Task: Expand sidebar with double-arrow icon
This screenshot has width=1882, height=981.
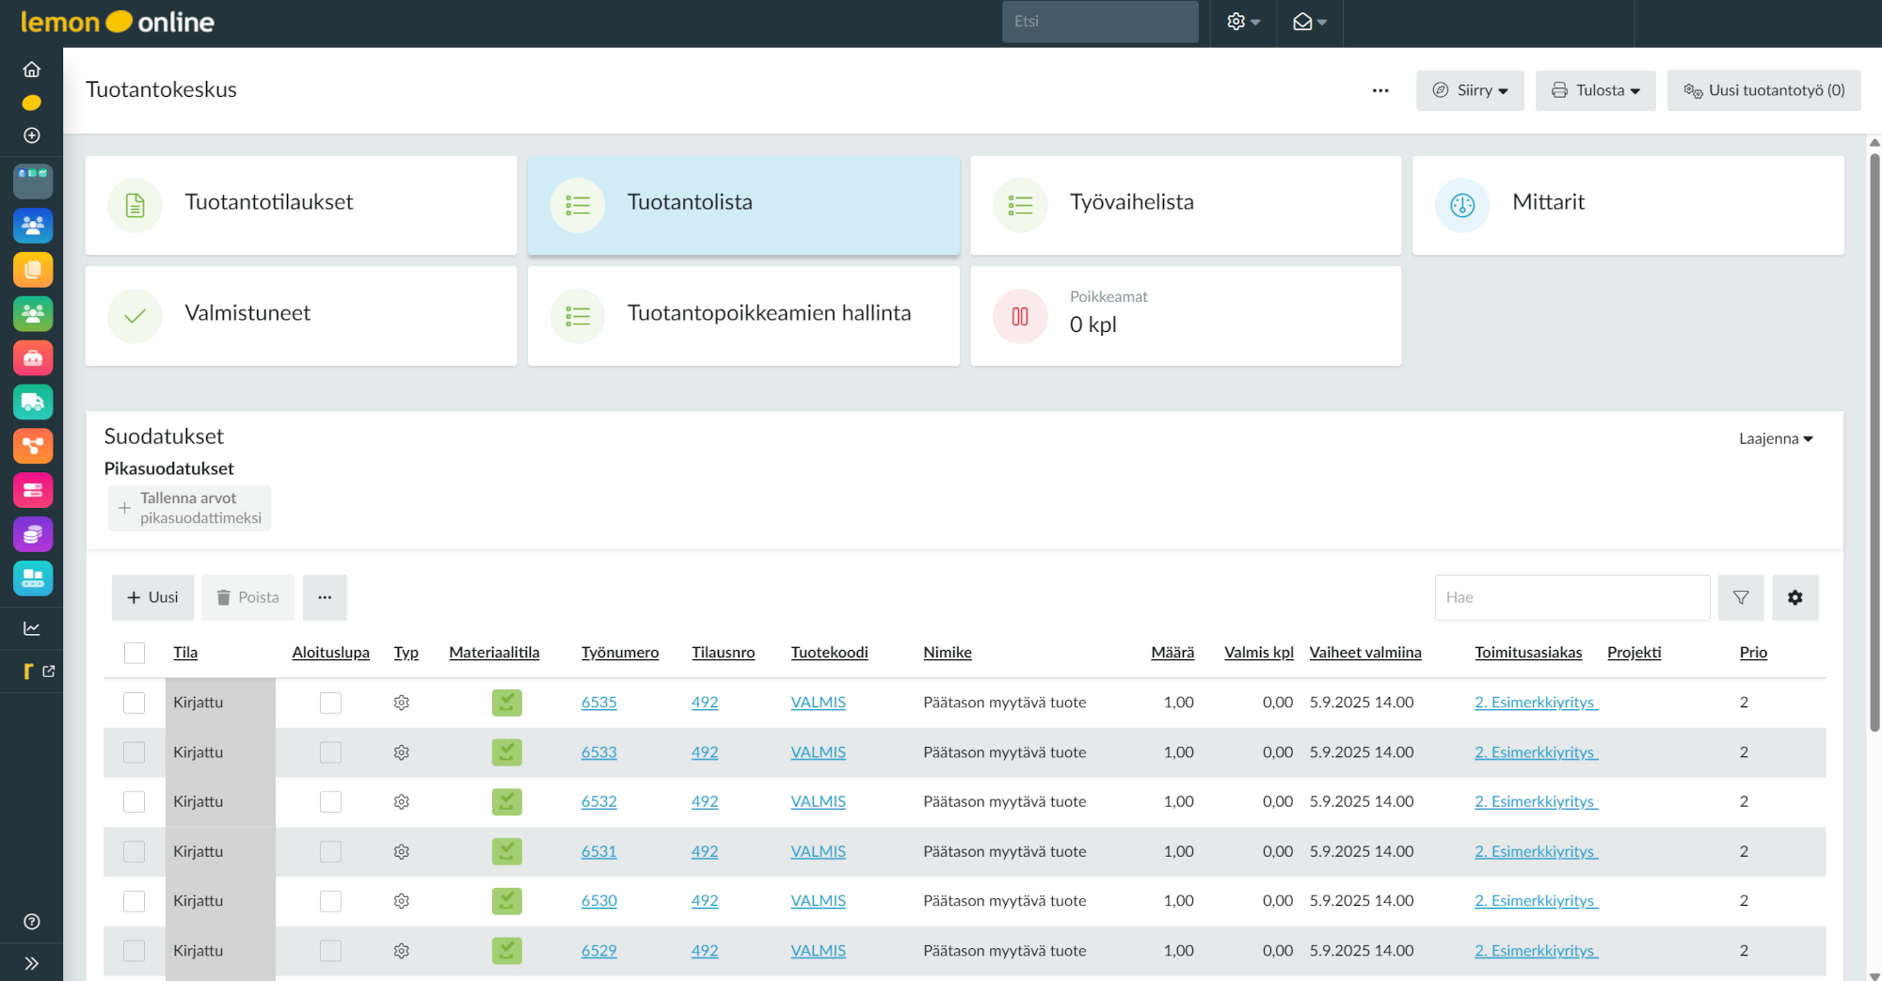Action: point(32,963)
